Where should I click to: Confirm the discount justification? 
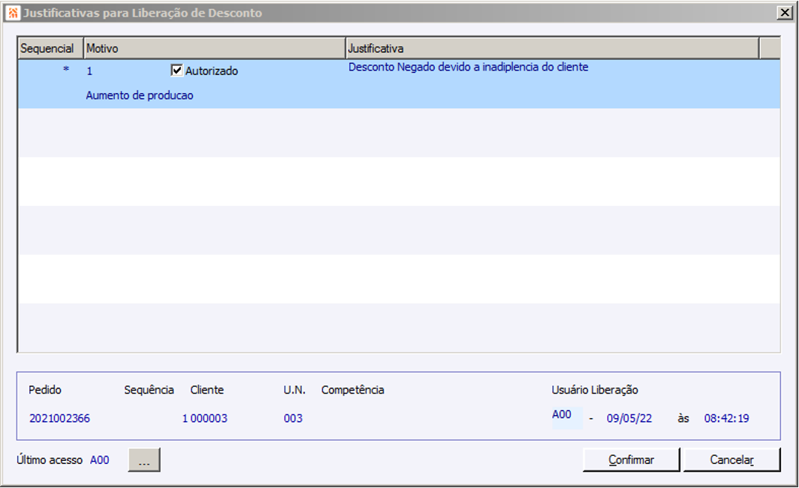coord(632,460)
